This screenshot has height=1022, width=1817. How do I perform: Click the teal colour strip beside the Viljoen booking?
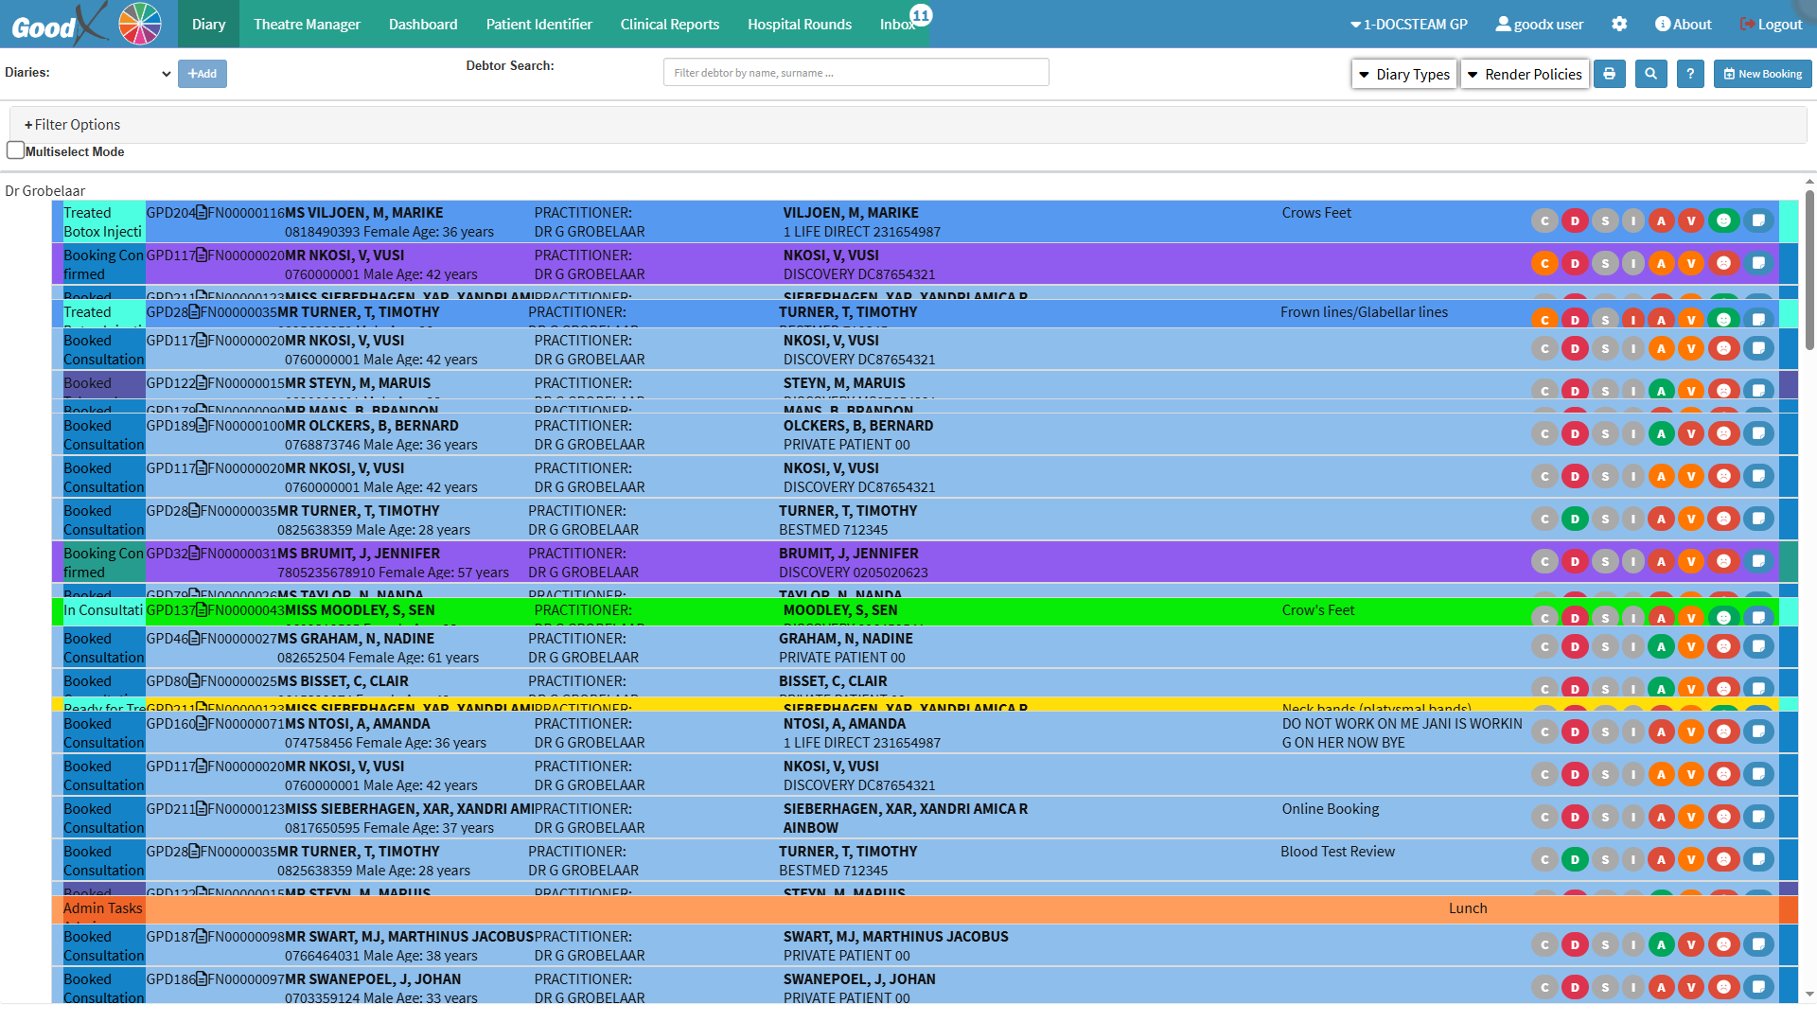pyautogui.click(x=1788, y=221)
